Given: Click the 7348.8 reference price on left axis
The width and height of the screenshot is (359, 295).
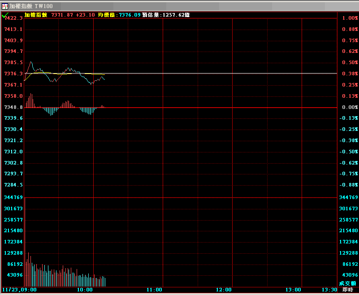Looking at the screenshot, I should tap(13, 107).
